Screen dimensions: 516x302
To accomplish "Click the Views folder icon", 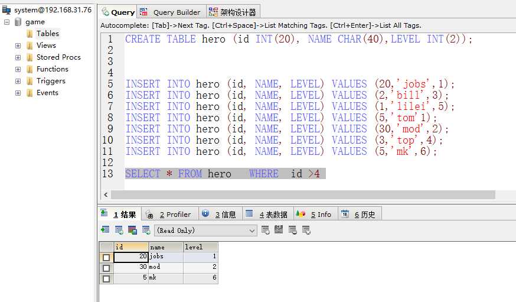I will [x=30, y=46].
